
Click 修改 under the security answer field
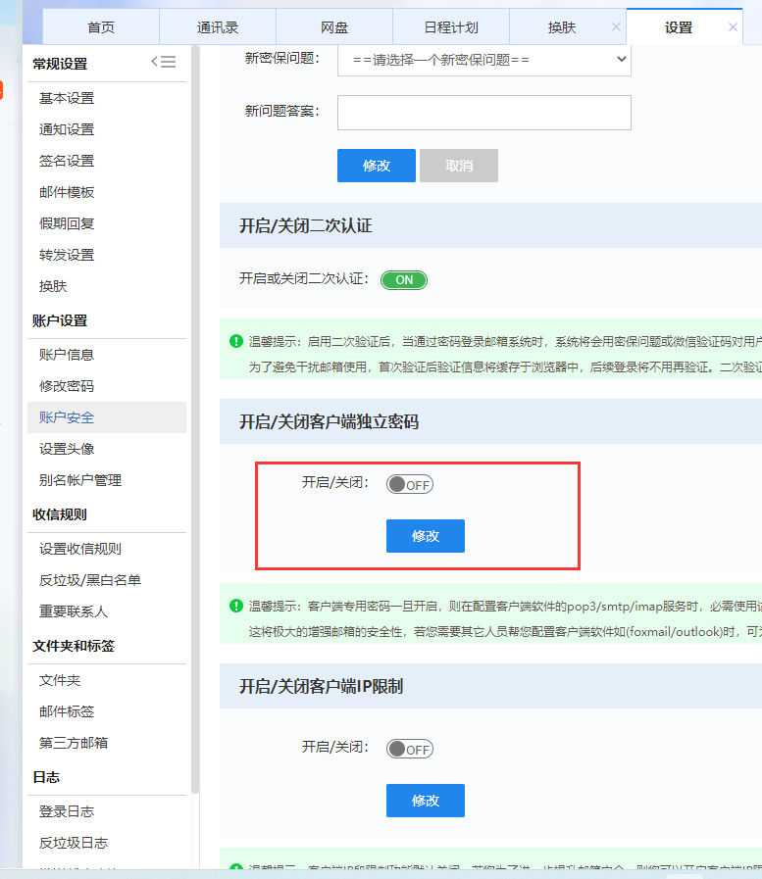coord(377,166)
